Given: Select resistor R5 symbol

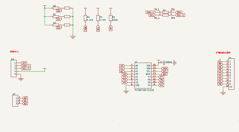Looking at the screenshot, I should pyautogui.click(x=98, y=18).
